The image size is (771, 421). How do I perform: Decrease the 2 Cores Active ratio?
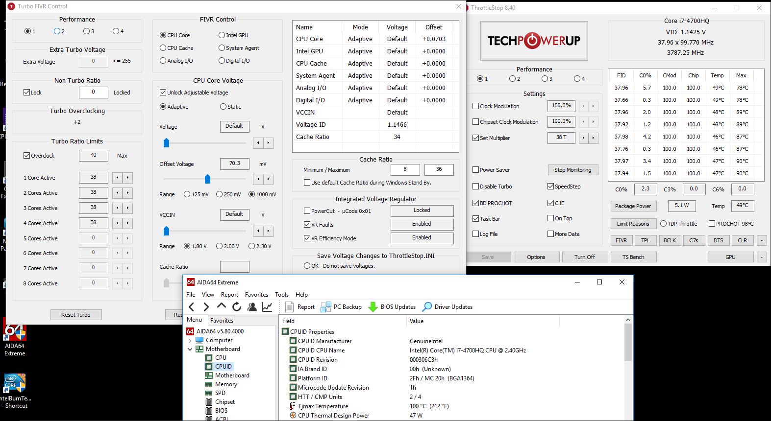tap(118, 193)
